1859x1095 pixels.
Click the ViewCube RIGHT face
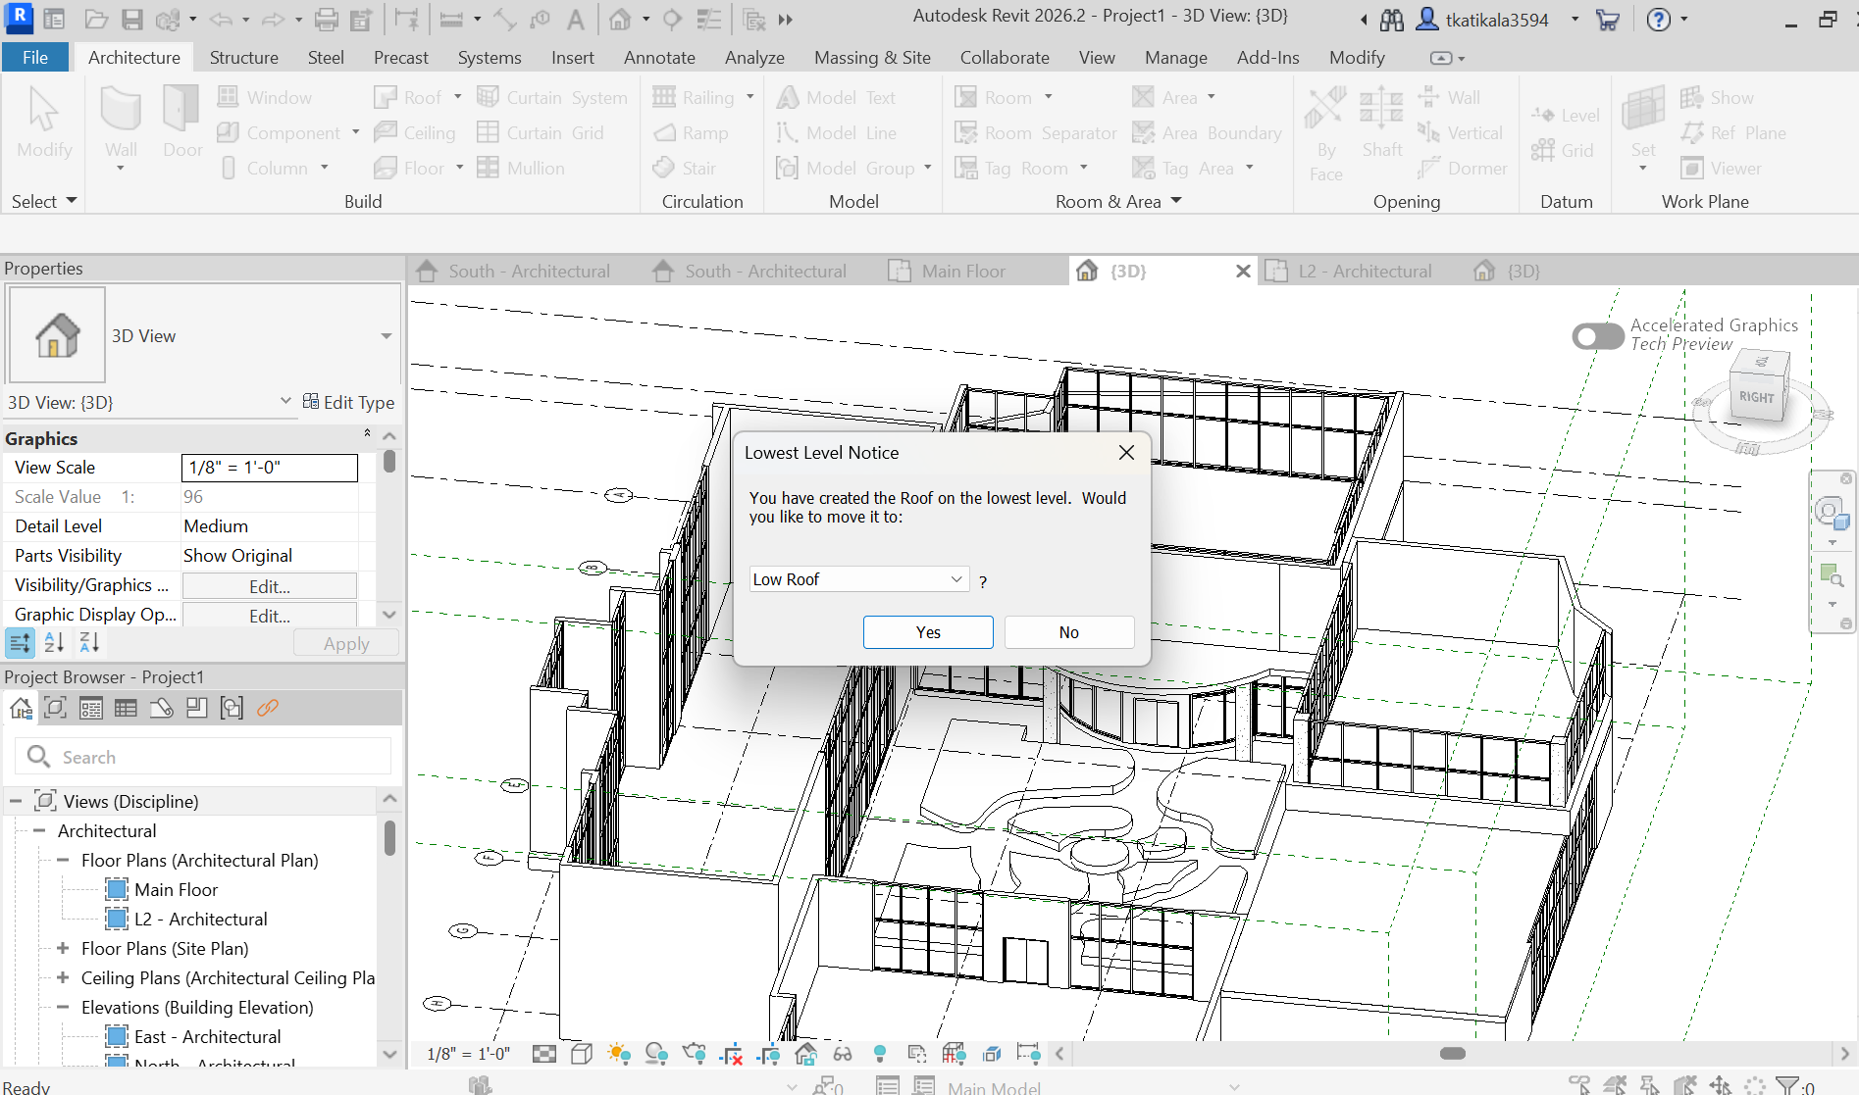coord(1757,398)
